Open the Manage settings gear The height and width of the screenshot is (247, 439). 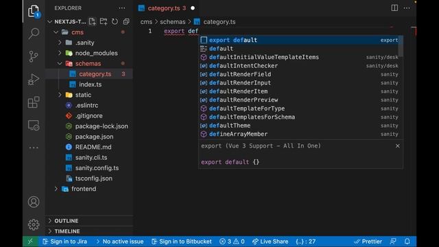pos(34,224)
